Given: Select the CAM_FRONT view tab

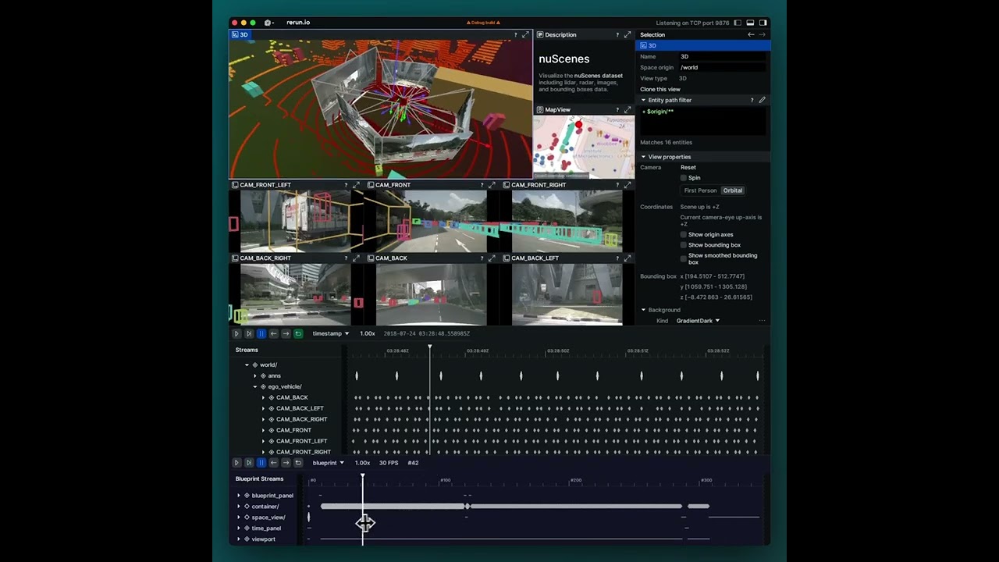Looking at the screenshot, I should (389, 185).
